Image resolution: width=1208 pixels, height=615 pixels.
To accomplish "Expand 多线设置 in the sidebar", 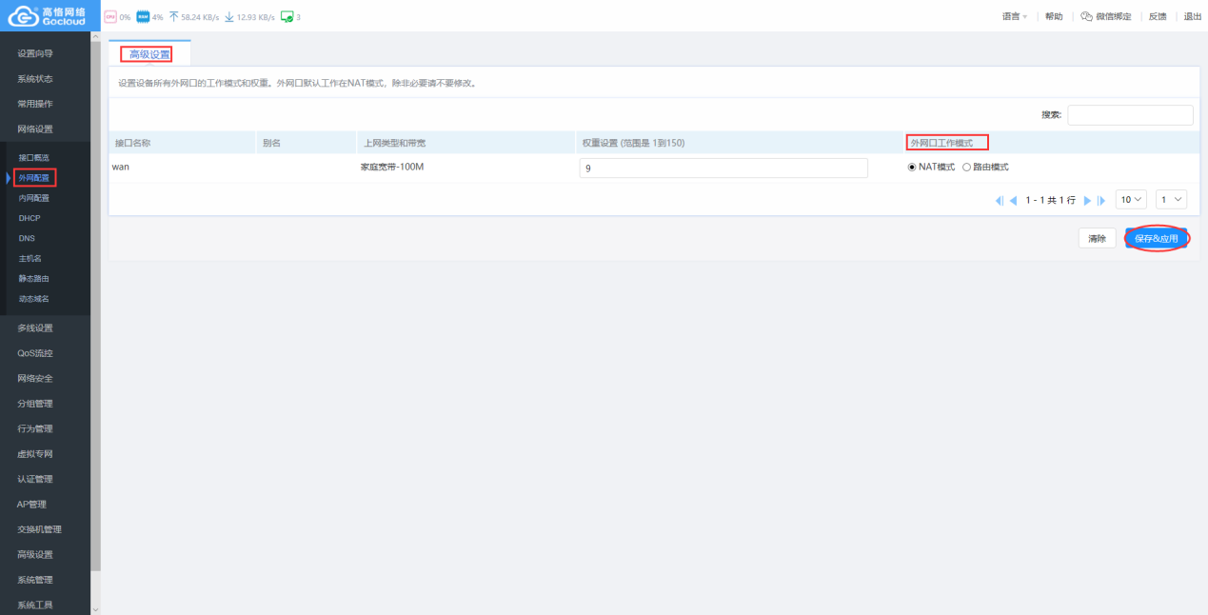I will click(35, 328).
